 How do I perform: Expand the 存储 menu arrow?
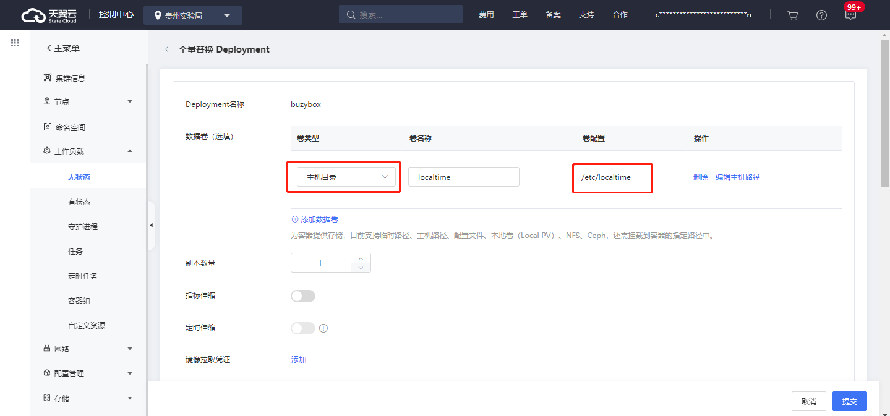click(130, 398)
